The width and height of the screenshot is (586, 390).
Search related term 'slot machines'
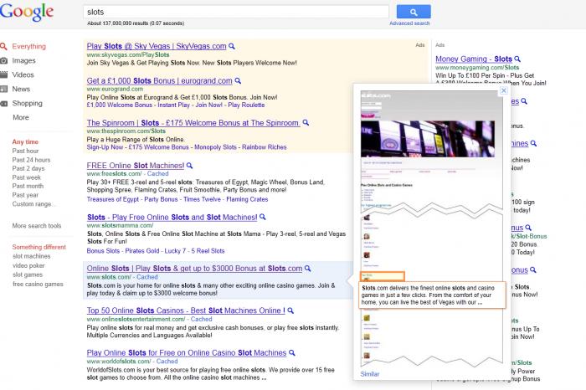[32, 256]
